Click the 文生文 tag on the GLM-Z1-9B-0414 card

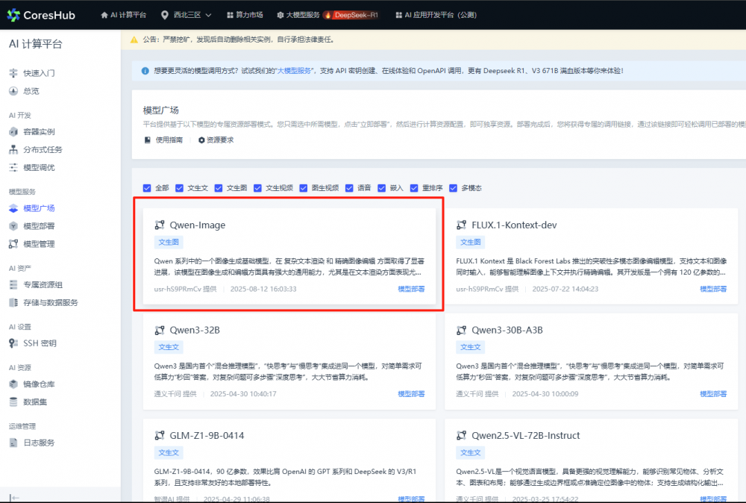169,452
